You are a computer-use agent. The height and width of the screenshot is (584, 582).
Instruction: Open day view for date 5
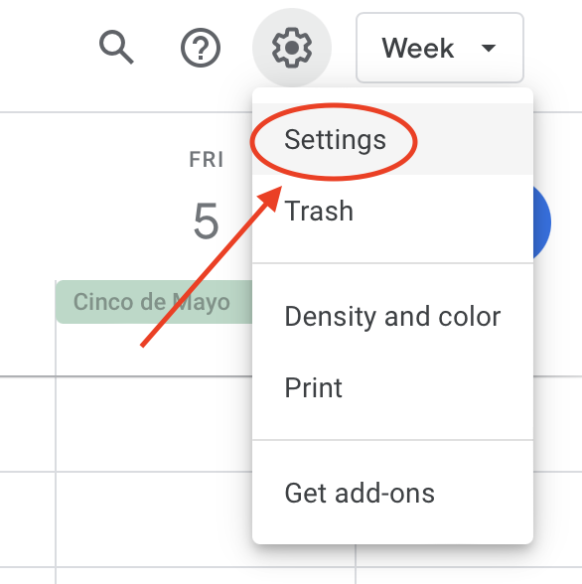coord(206,220)
